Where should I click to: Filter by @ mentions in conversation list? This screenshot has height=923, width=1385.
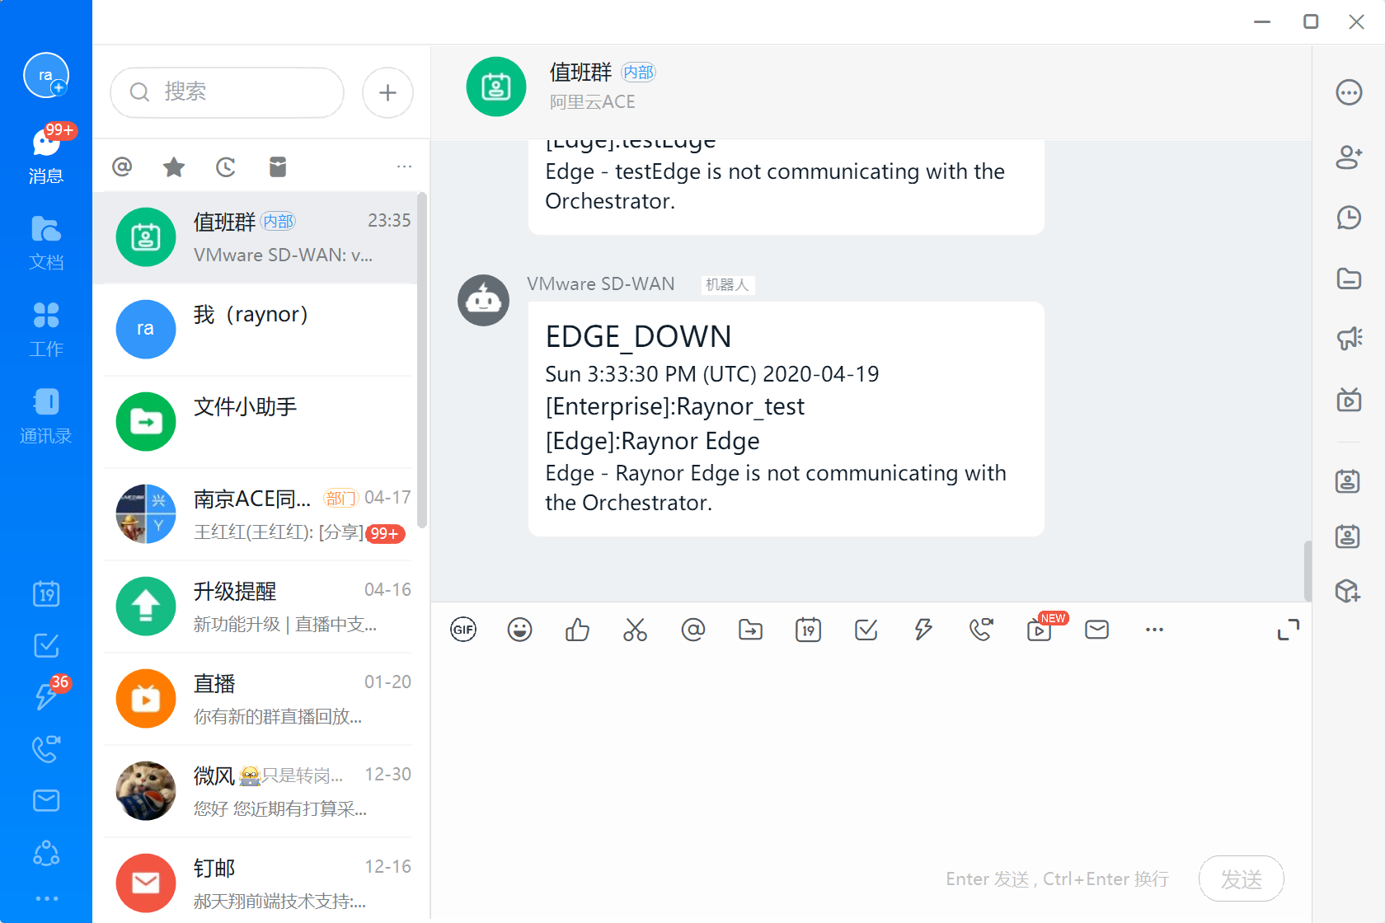pyautogui.click(x=122, y=167)
